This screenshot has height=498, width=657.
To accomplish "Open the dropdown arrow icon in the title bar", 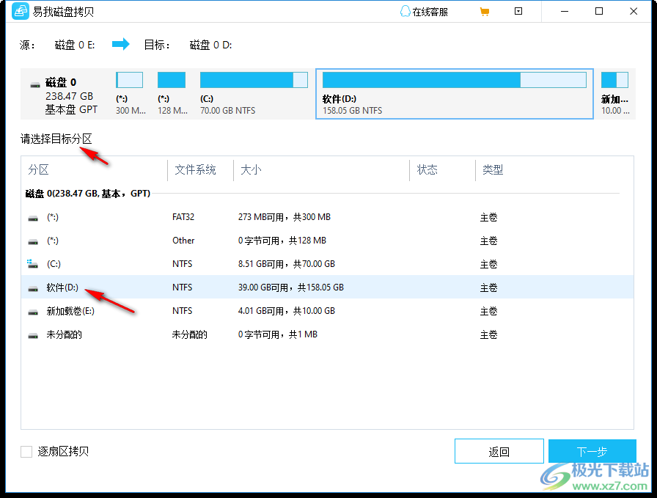I will coord(518,11).
